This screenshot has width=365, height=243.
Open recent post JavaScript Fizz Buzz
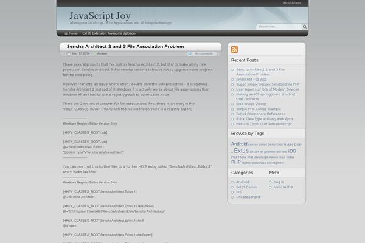(251, 80)
